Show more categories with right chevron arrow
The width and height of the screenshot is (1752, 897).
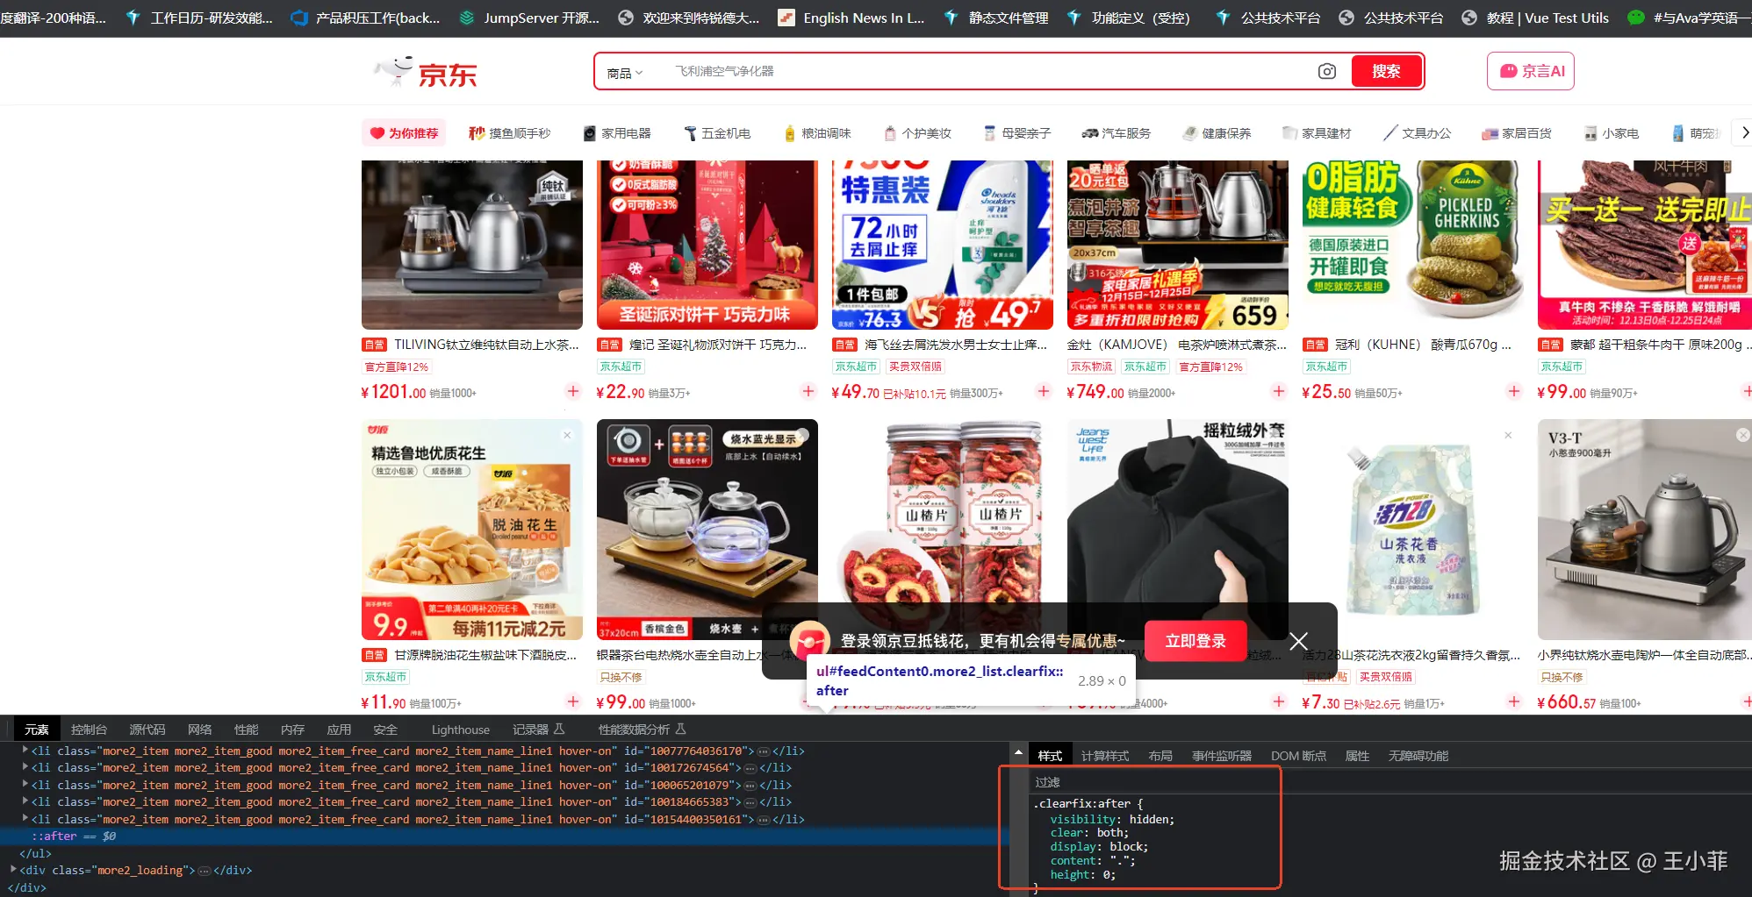pos(1743,132)
